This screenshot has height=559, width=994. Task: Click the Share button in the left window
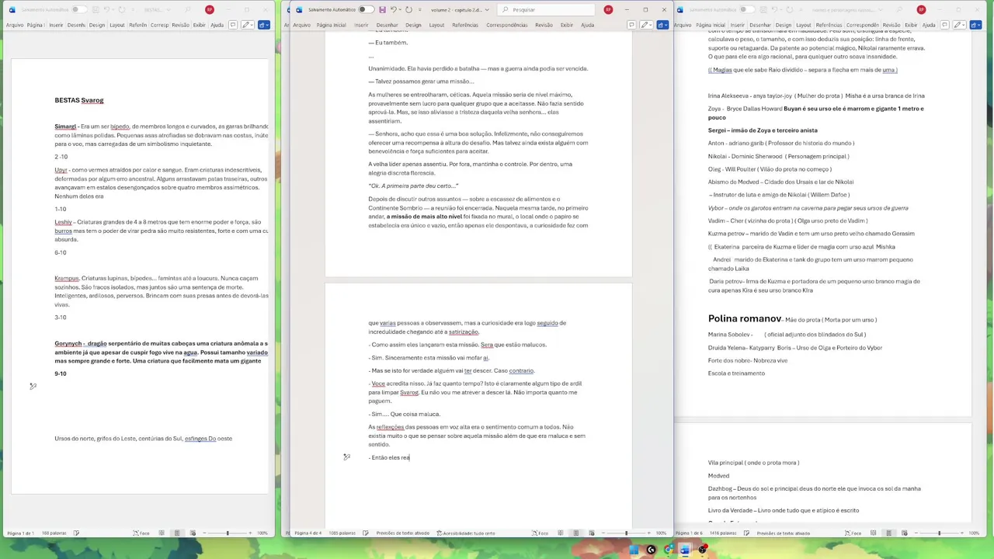(264, 25)
